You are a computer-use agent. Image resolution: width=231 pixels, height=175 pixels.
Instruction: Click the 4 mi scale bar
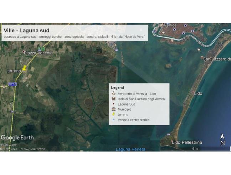(x=195, y=149)
